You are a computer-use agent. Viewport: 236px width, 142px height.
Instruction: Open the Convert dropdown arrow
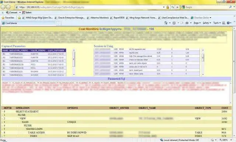point(20,13)
